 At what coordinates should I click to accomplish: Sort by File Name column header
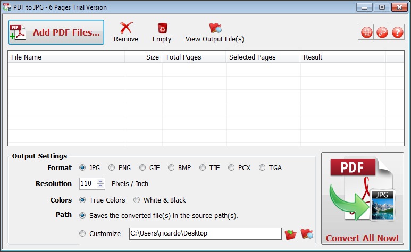pos(66,57)
